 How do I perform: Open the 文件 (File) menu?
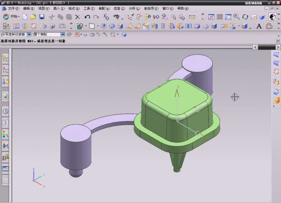13,8
